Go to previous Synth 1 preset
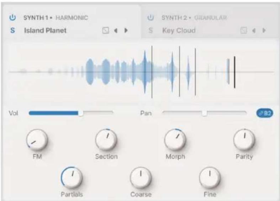The width and height of the screenshot is (280, 201). (x=116, y=31)
